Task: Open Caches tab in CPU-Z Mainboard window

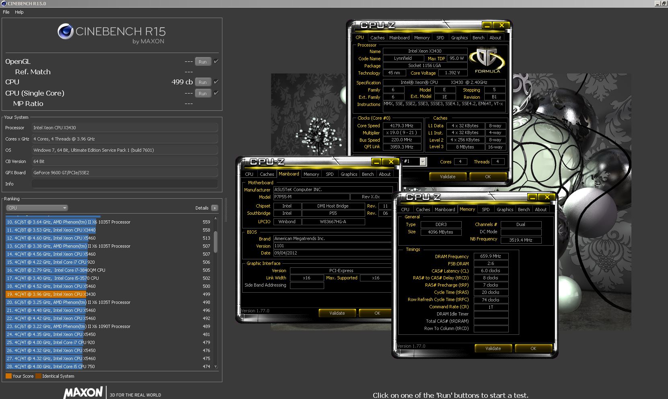Action: point(267,174)
